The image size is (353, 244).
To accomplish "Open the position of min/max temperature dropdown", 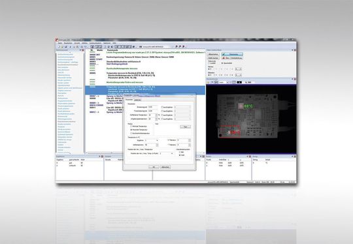I will [167, 153].
